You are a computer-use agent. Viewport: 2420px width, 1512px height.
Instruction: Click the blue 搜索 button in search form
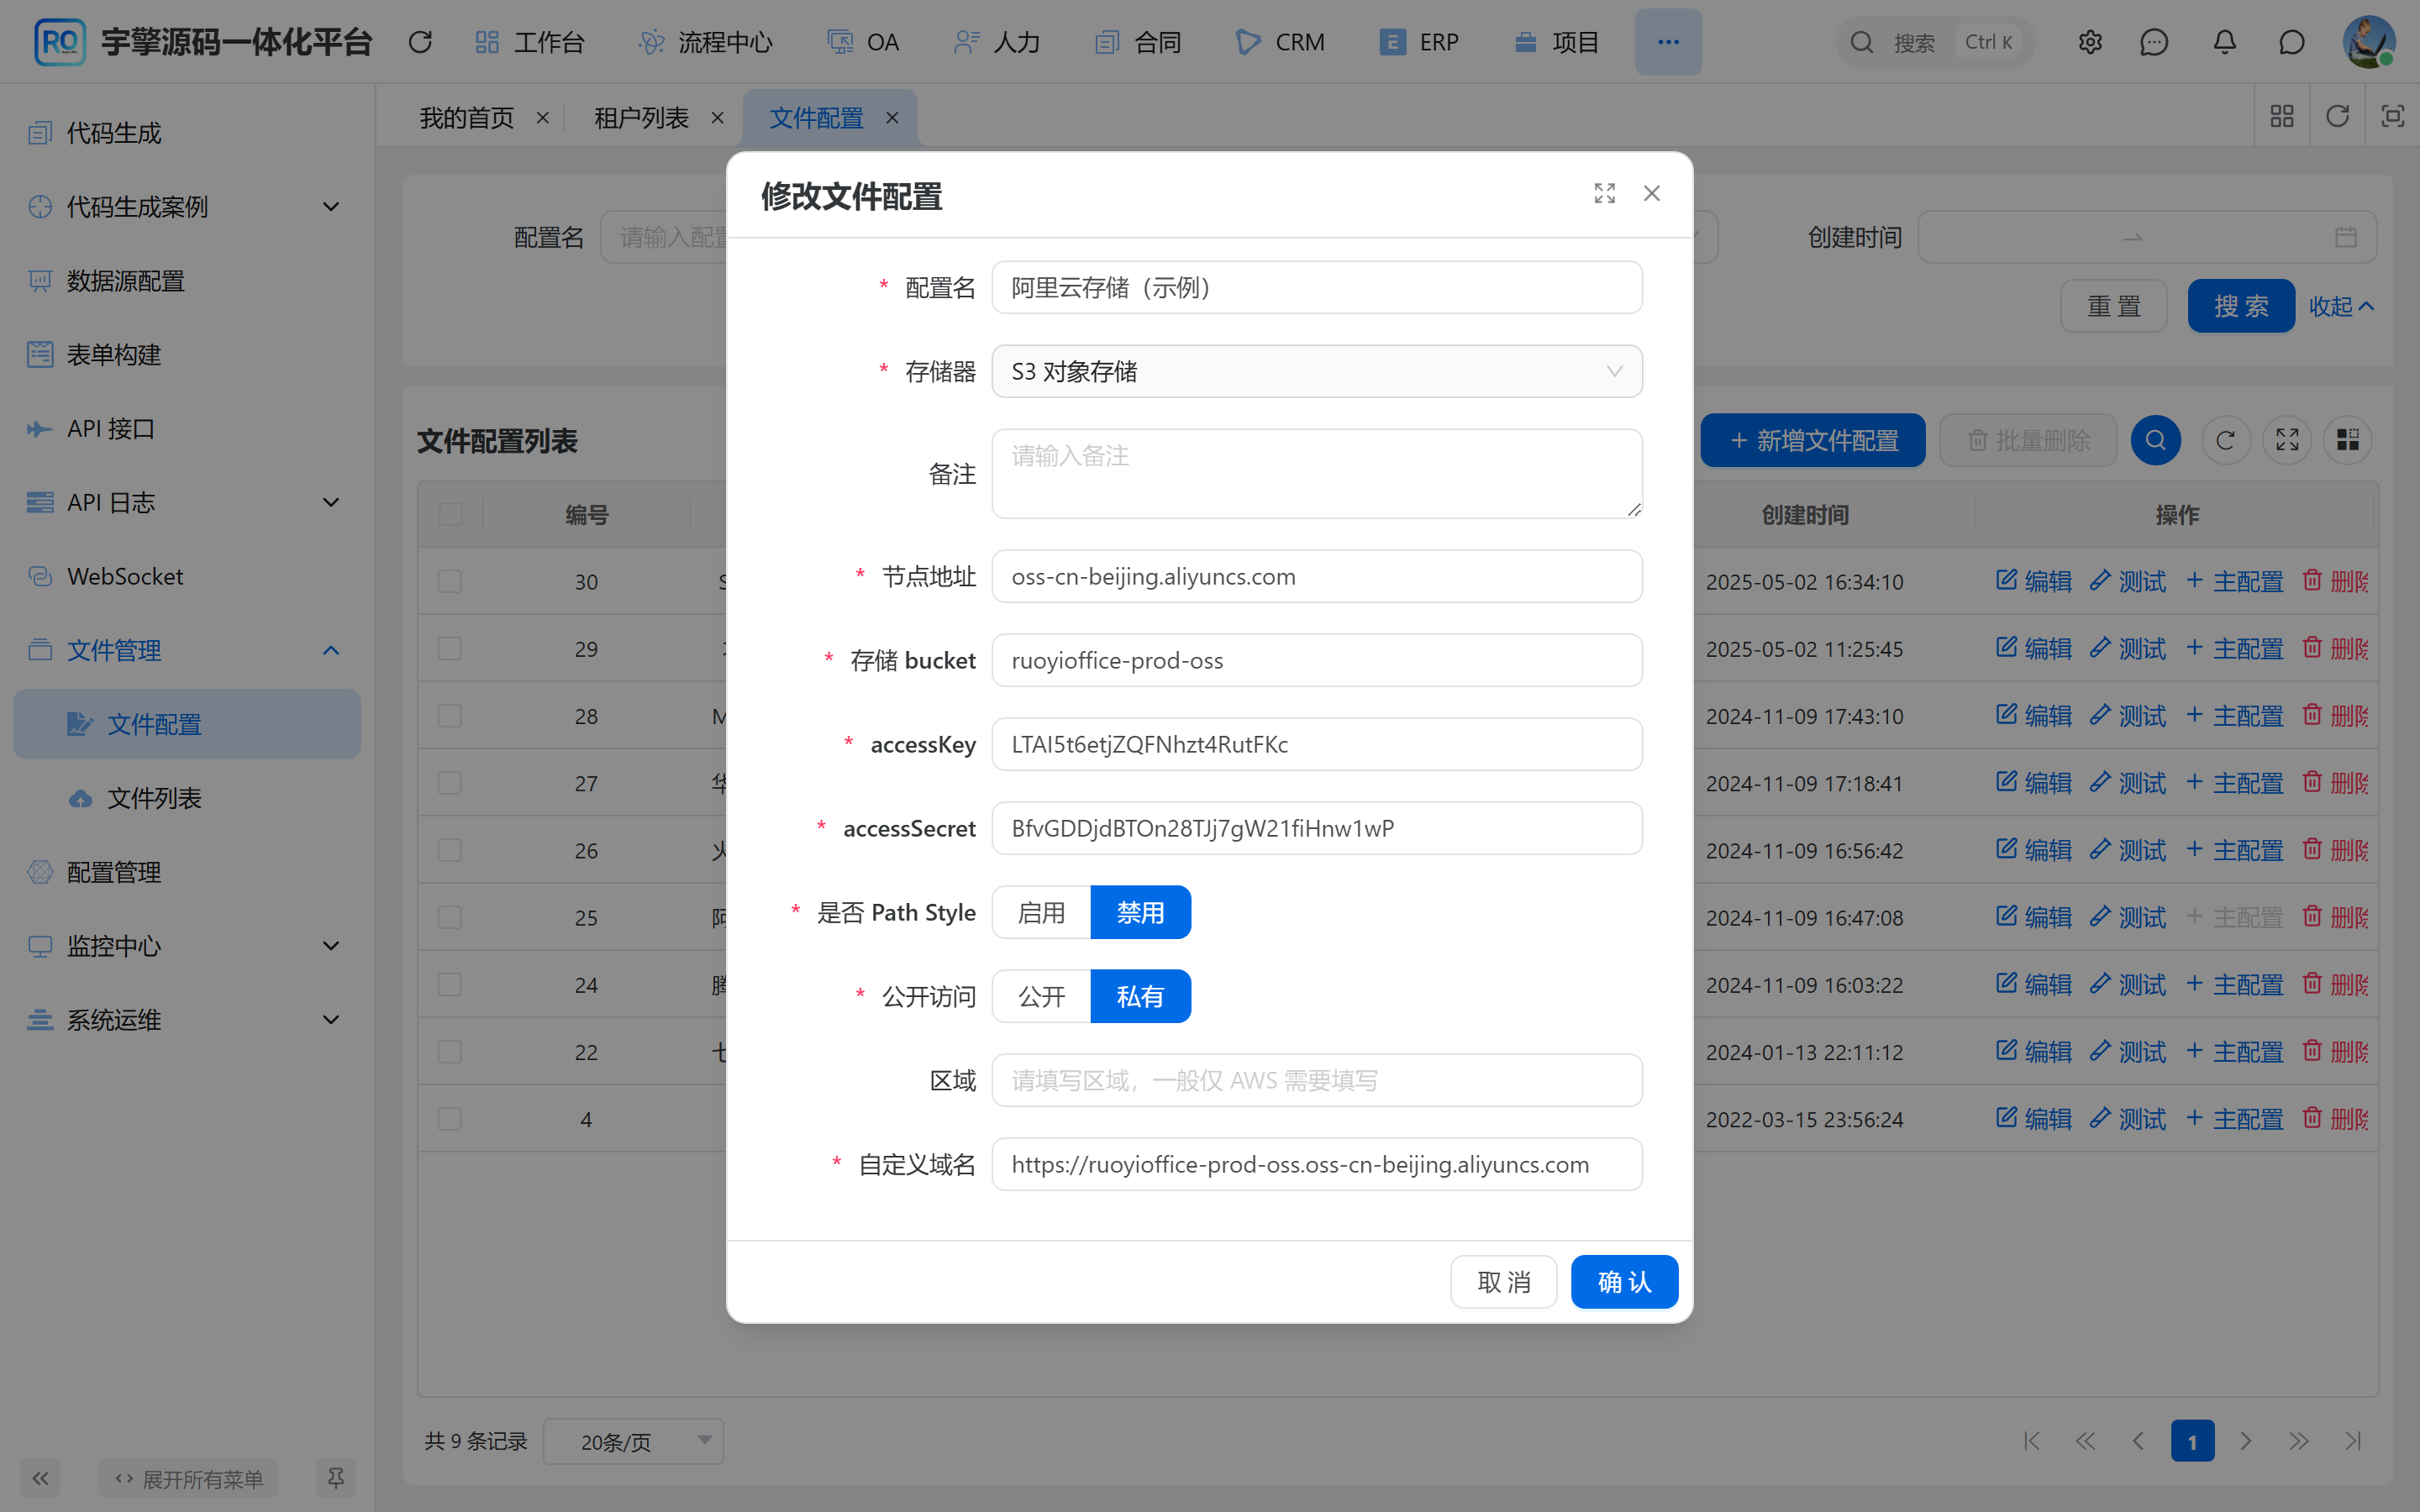click(2240, 306)
